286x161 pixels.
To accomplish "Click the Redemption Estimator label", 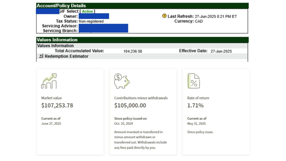I will (66, 56).
